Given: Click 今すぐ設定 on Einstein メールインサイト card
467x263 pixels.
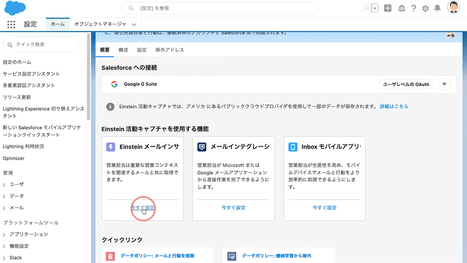Looking at the screenshot, I should 142,208.
